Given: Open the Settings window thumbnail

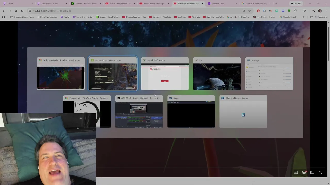Looking at the screenshot, I should [x=269, y=74].
